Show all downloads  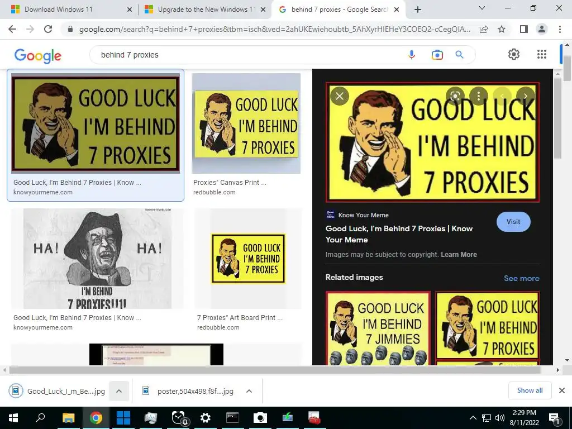[x=530, y=390]
